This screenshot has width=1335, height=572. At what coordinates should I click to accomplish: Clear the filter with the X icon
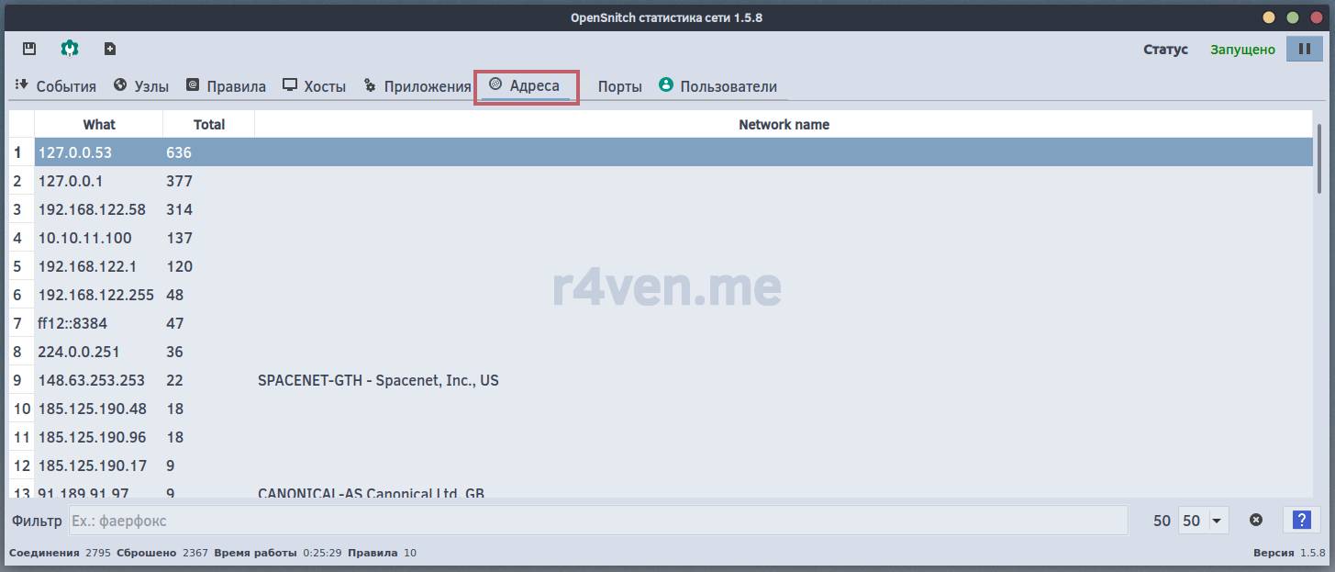(x=1256, y=521)
